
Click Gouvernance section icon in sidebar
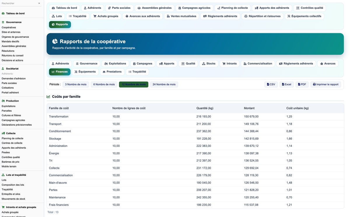pos(3,22)
